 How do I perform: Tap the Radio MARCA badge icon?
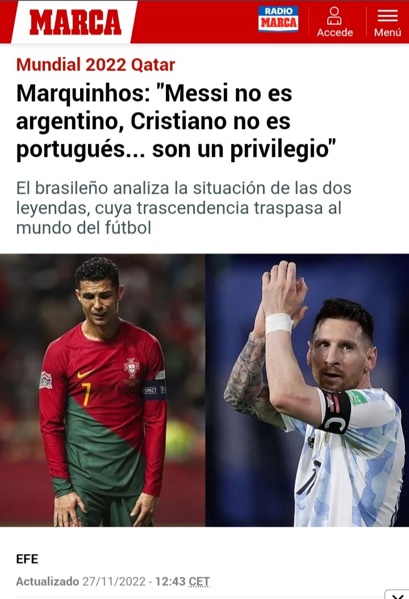pyautogui.click(x=278, y=19)
